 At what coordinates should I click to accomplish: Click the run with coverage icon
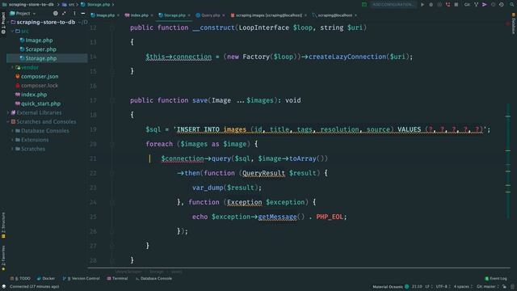coord(439,5)
